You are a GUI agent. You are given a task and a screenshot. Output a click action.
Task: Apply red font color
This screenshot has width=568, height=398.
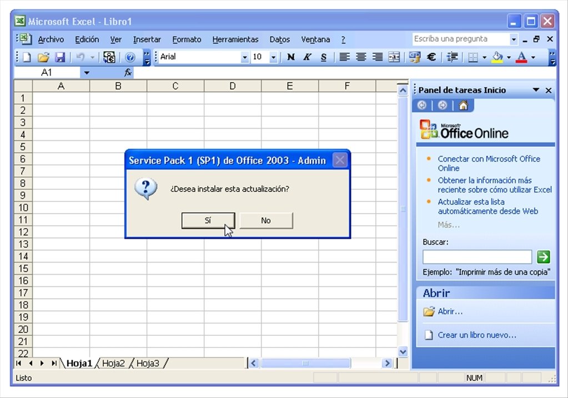[x=521, y=57]
